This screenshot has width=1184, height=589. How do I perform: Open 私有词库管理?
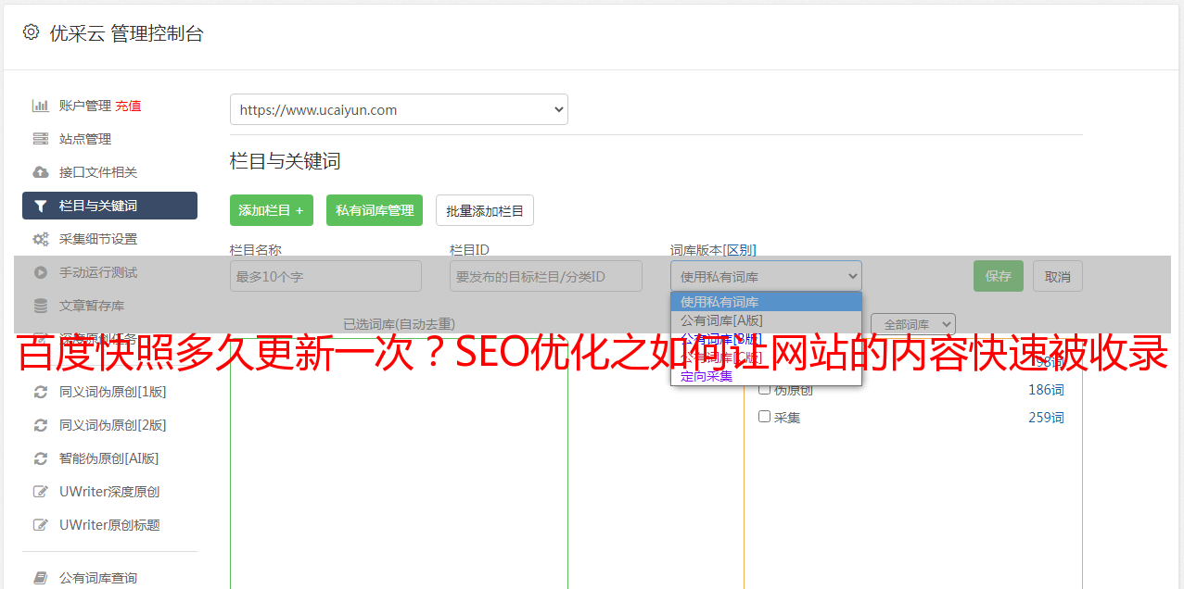click(375, 210)
